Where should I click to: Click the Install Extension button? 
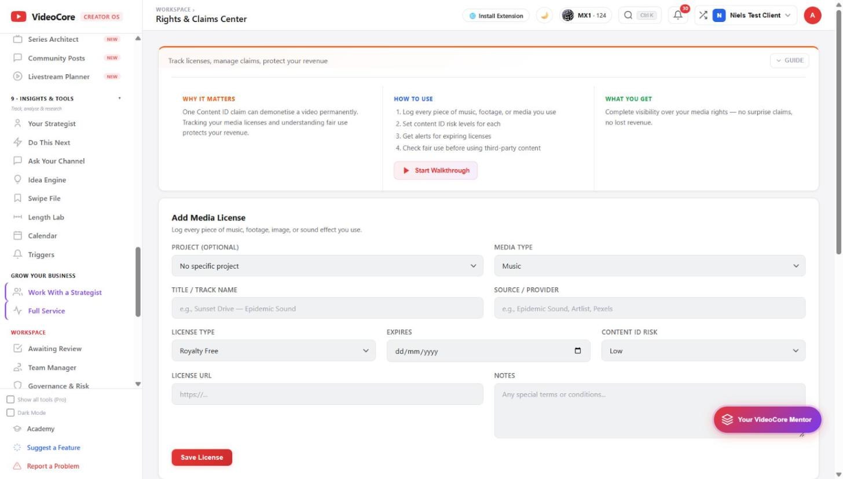pos(496,16)
